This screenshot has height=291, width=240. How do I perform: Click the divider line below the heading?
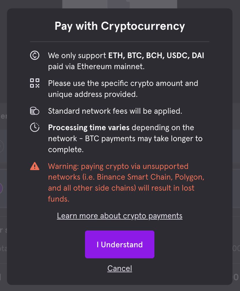pyautogui.click(x=120, y=42)
